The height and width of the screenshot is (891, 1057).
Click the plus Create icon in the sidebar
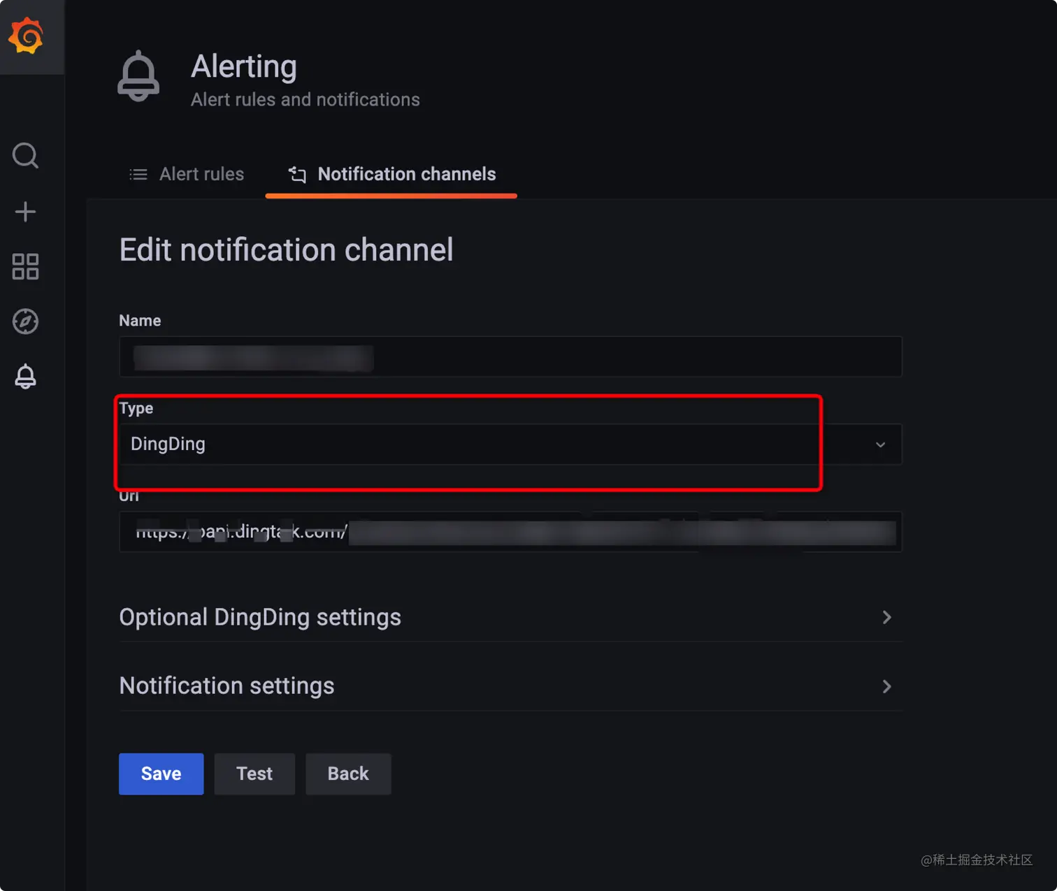point(26,211)
